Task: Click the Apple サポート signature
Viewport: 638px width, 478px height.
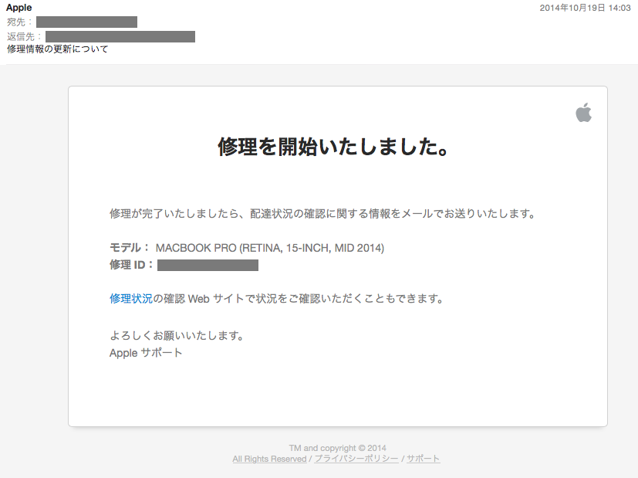Action: pyautogui.click(x=146, y=353)
